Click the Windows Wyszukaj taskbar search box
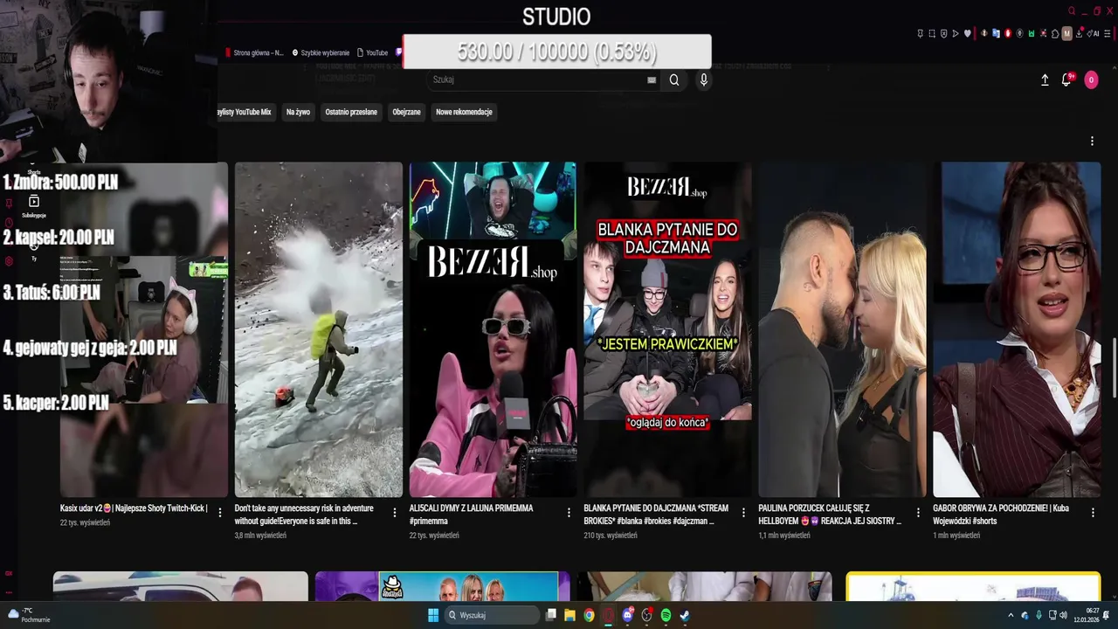Image resolution: width=1118 pixels, height=629 pixels. (491, 615)
